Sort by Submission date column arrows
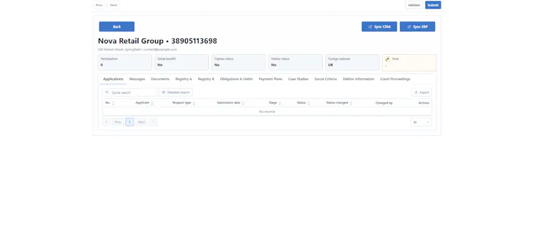This screenshot has width=534, height=252. tap(243, 103)
